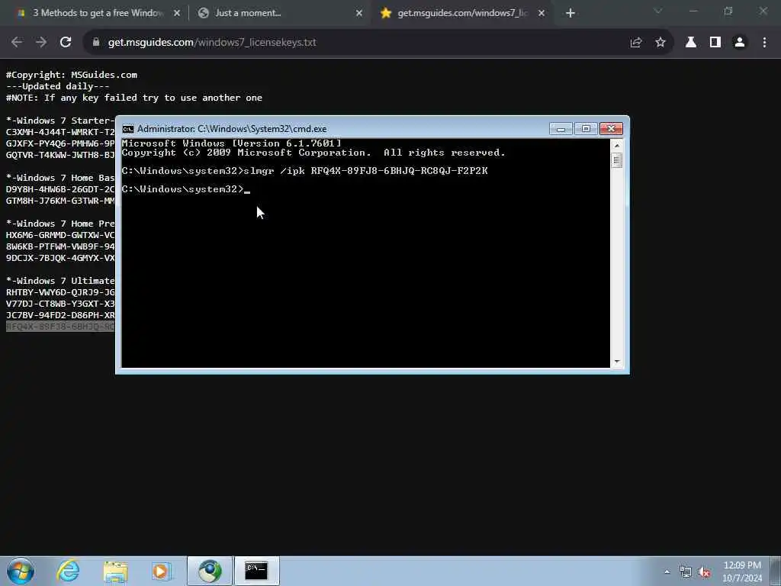This screenshot has height=586, width=781.
Task: Switch to '3 Methods to get a free Windows' tab
Action: coord(98,13)
